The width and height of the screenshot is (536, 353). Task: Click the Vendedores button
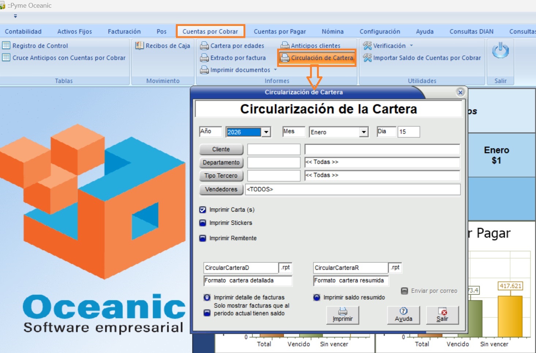221,189
